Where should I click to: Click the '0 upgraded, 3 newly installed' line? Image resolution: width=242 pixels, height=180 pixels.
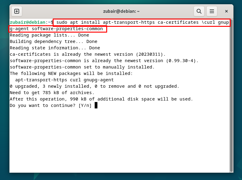pos(94,86)
